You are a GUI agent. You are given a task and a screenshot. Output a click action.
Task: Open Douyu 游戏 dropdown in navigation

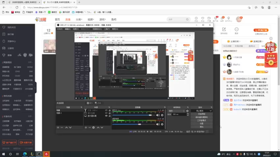[x=103, y=20]
